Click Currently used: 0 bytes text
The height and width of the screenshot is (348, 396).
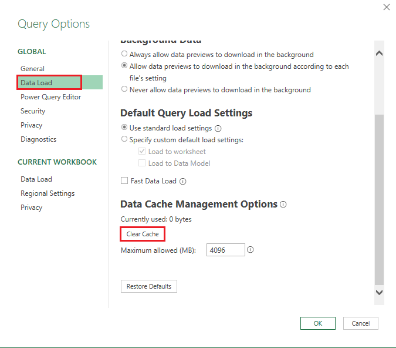(x=156, y=219)
